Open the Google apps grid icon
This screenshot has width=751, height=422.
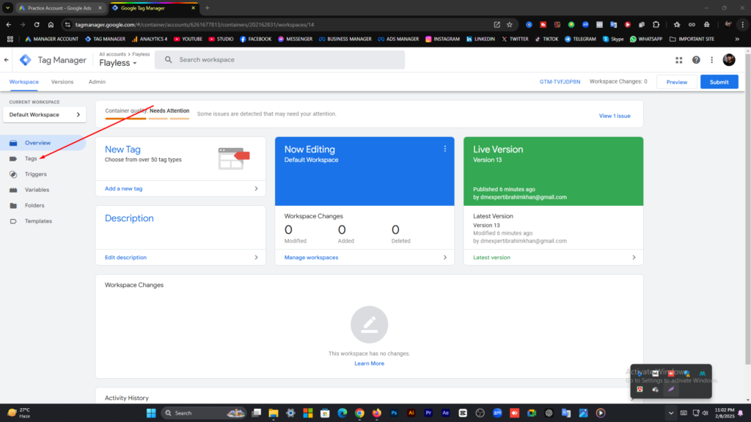coord(678,60)
